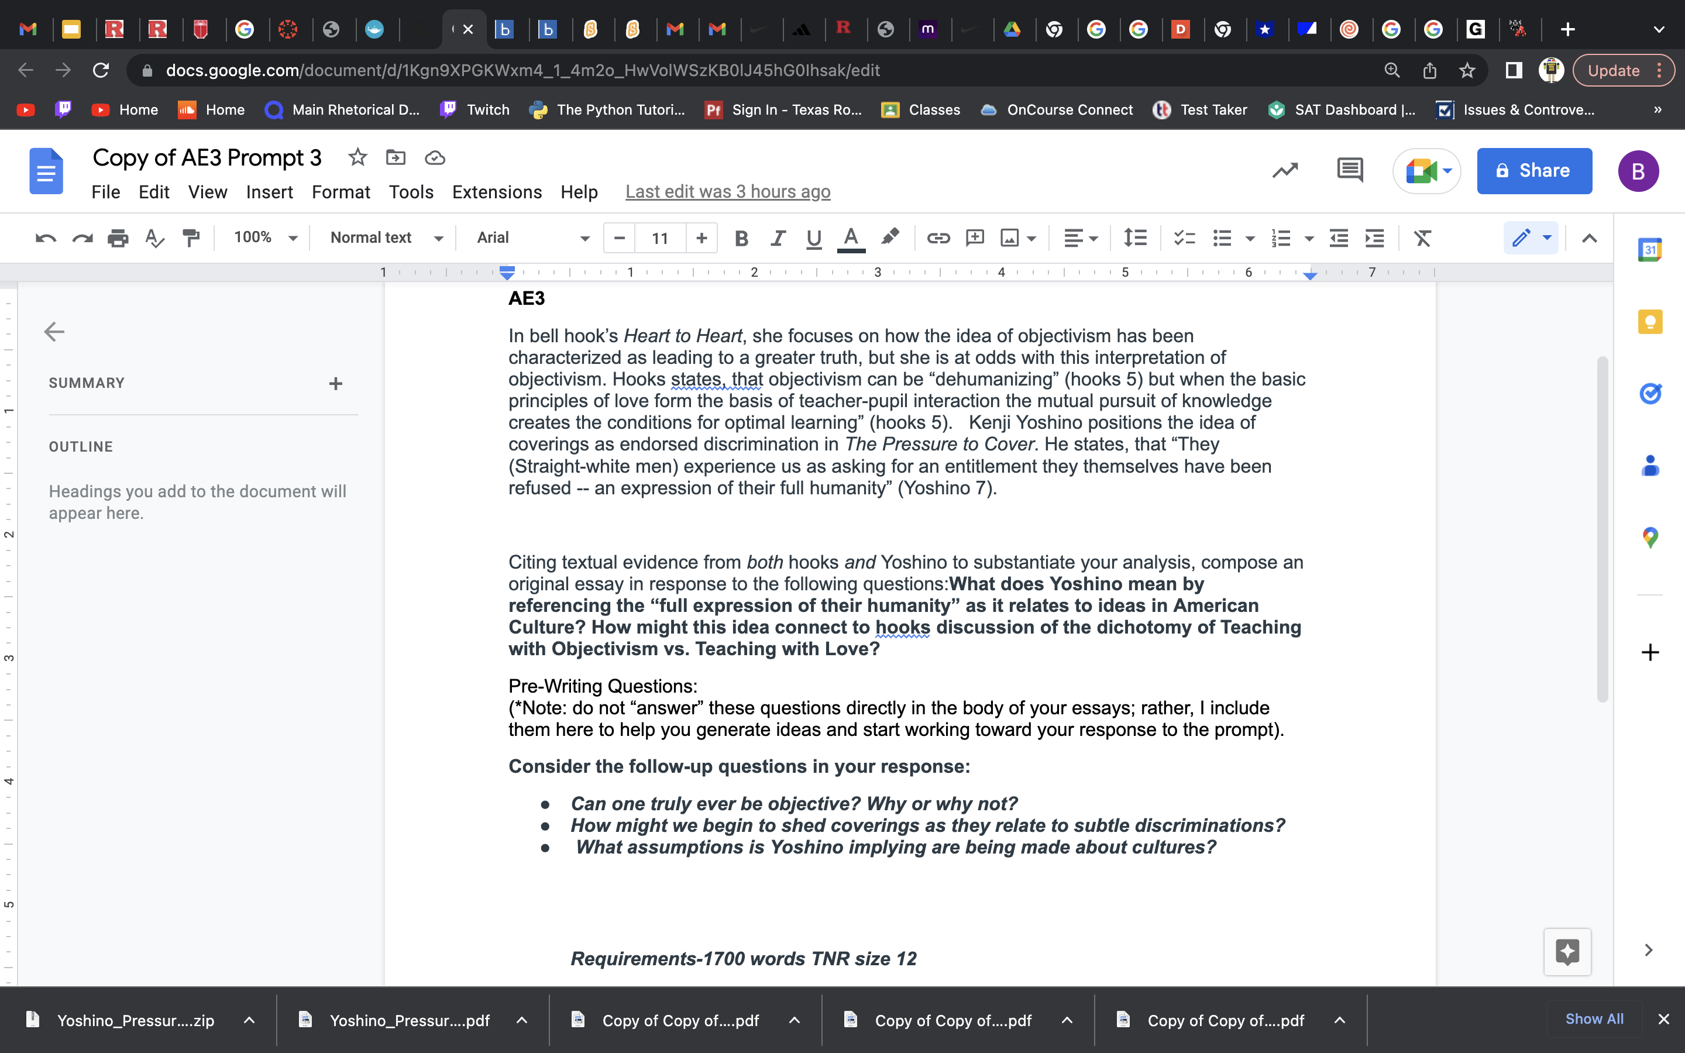Open the Format menu
Screen dimensions: 1685x1053
(341, 191)
